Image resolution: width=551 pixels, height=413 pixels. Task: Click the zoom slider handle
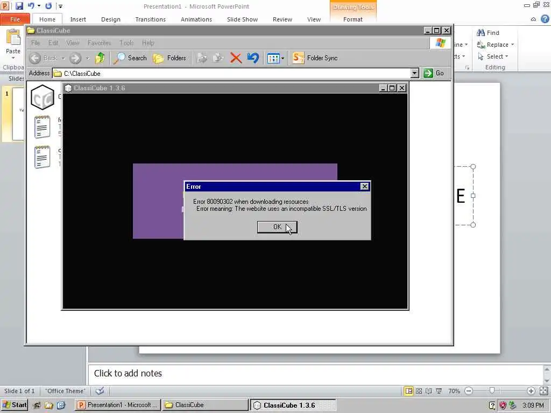coord(492,391)
